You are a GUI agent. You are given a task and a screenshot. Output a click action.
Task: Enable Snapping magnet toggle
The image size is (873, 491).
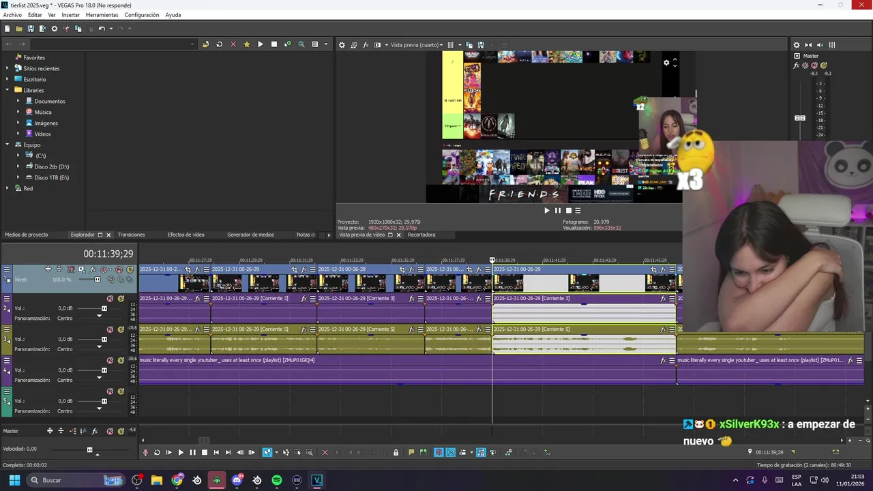(x=439, y=452)
